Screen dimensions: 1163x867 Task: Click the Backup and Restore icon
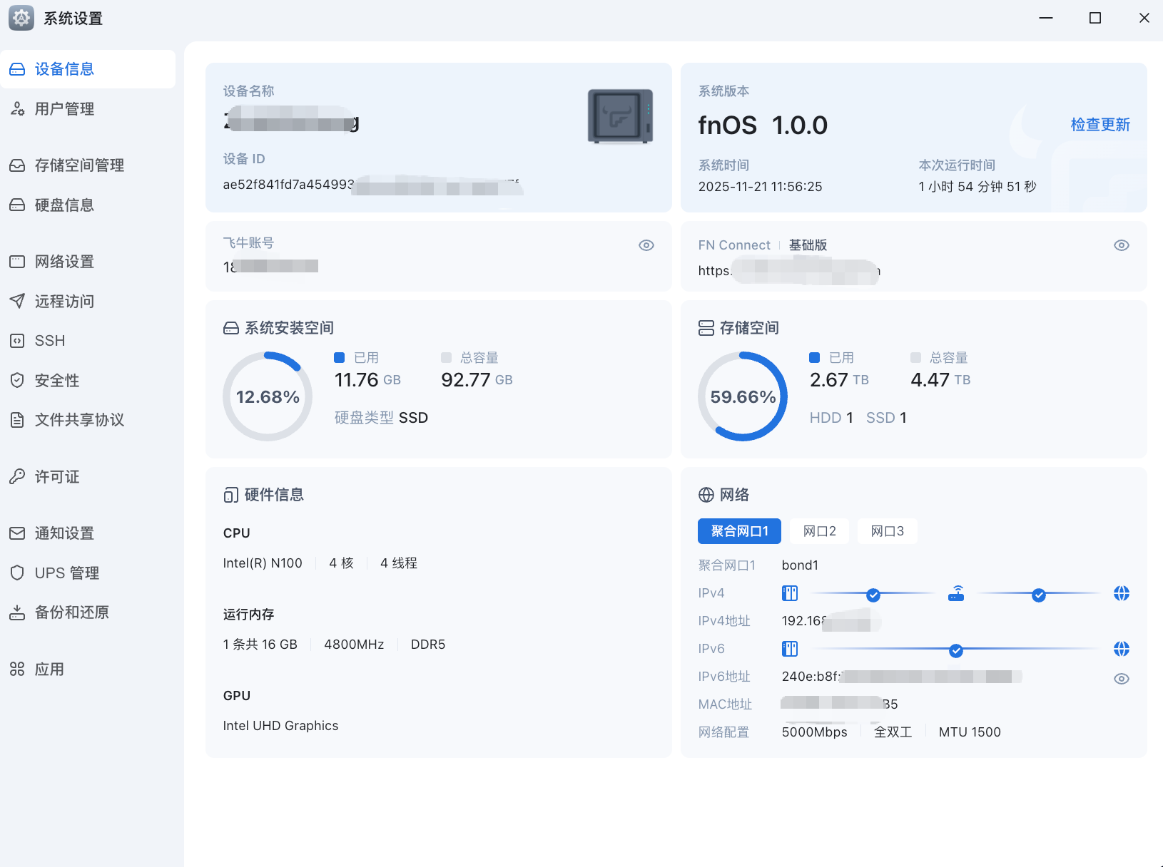(17, 612)
